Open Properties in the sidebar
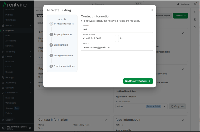 [x=10, y=31]
